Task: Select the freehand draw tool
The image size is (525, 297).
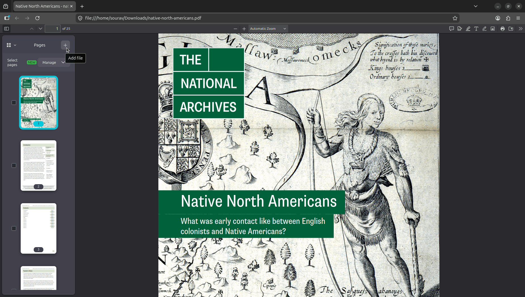Action: tap(484, 29)
